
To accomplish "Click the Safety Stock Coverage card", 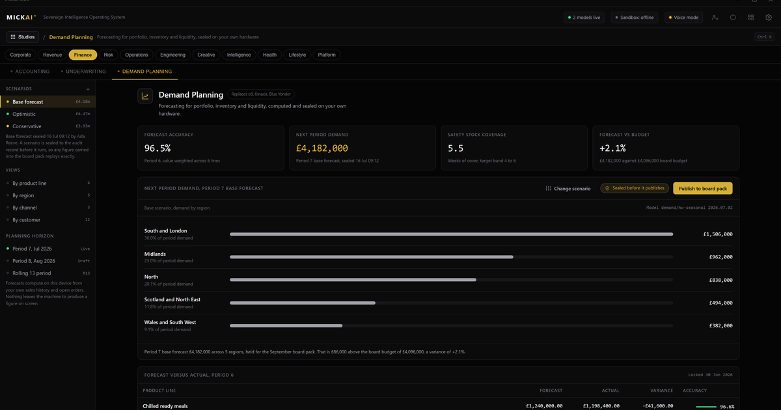I will [x=514, y=148].
